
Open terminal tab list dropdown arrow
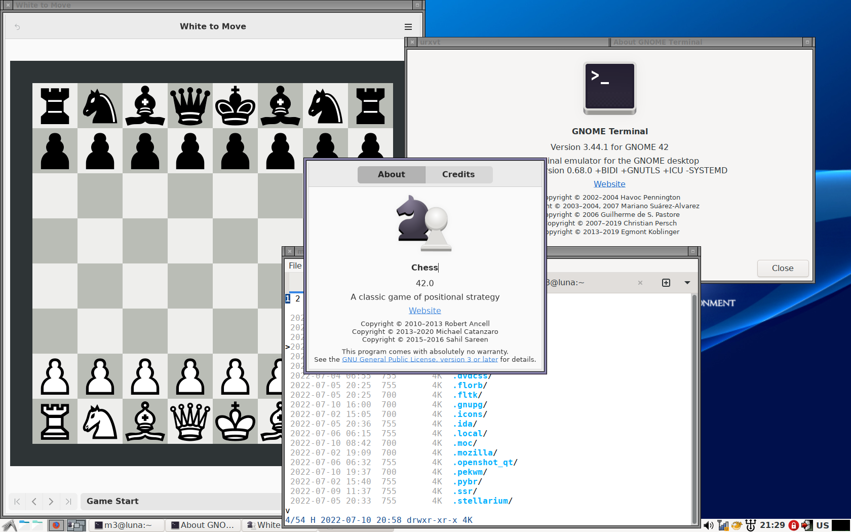click(x=687, y=283)
